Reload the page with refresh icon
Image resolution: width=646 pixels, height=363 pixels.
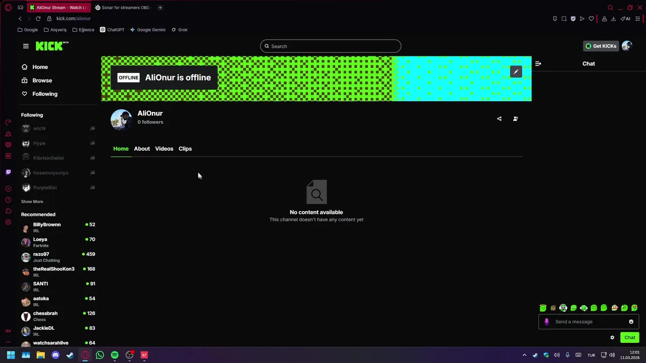[x=38, y=19]
